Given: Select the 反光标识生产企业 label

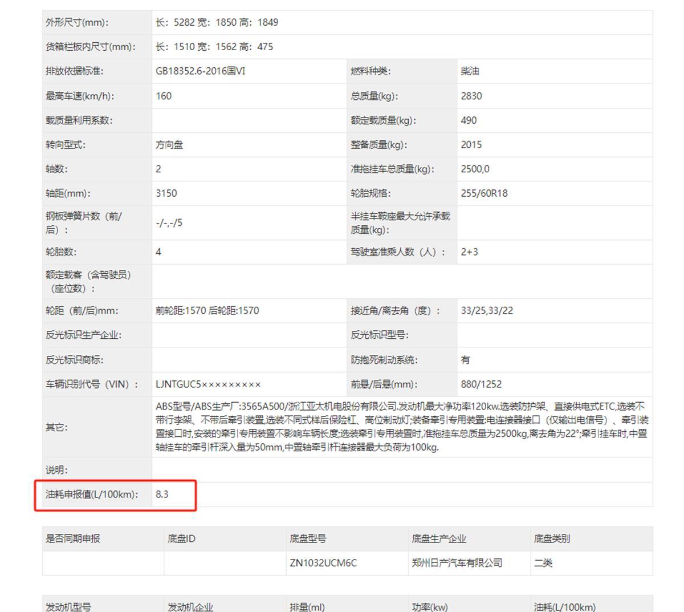Looking at the screenshot, I should coord(83,335).
